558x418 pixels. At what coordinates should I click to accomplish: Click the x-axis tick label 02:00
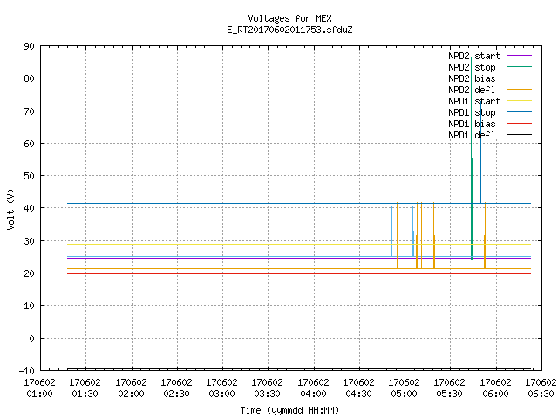[x=131, y=394]
